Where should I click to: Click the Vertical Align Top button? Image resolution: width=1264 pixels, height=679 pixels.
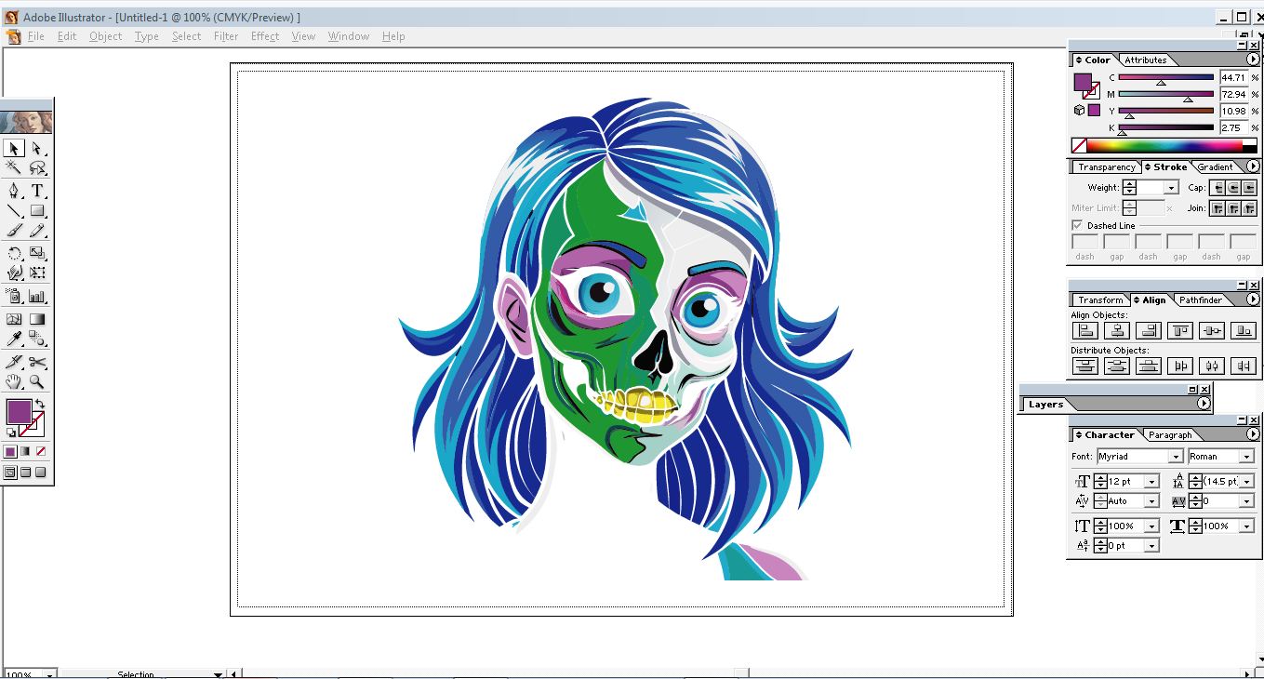click(1180, 330)
